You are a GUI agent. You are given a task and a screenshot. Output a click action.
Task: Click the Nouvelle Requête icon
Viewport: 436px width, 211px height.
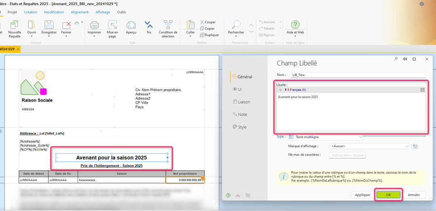15,25
